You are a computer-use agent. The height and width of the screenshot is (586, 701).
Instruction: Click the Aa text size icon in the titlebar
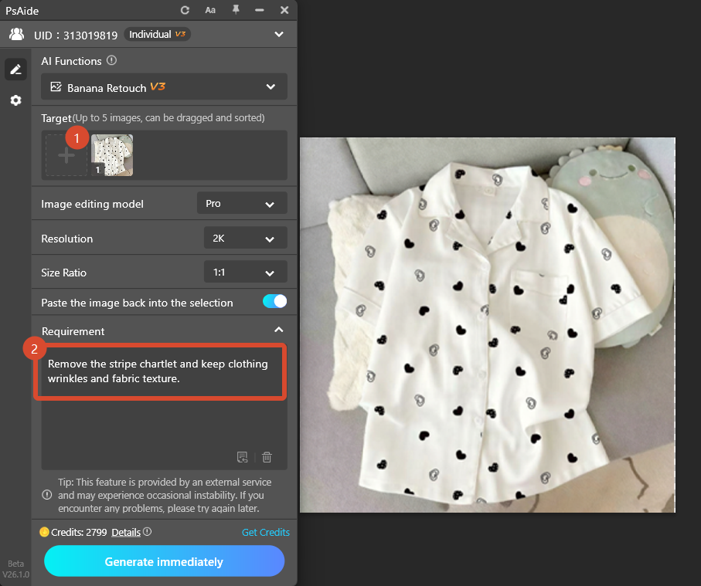[210, 10]
